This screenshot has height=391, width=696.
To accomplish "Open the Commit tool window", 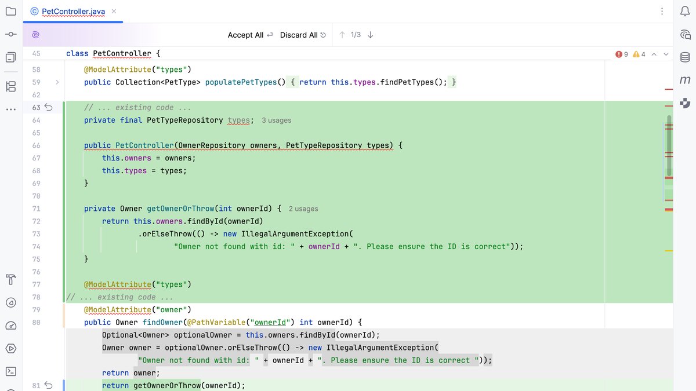I will 10,35.
